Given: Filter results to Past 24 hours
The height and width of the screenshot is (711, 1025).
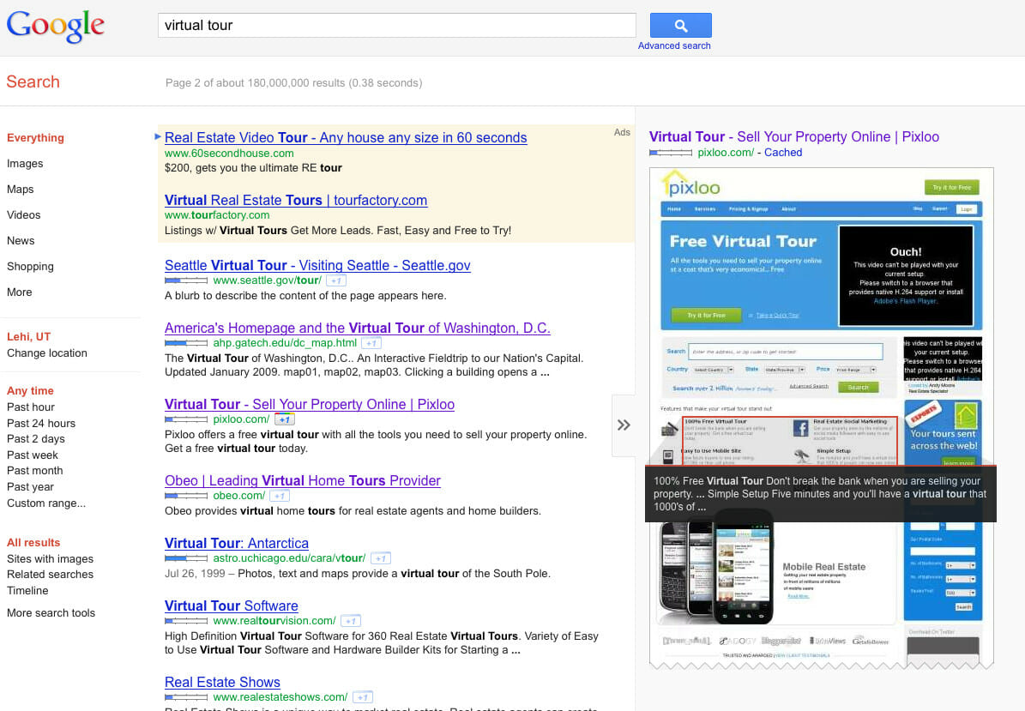Looking at the screenshot, I should (x=41, y=424).
